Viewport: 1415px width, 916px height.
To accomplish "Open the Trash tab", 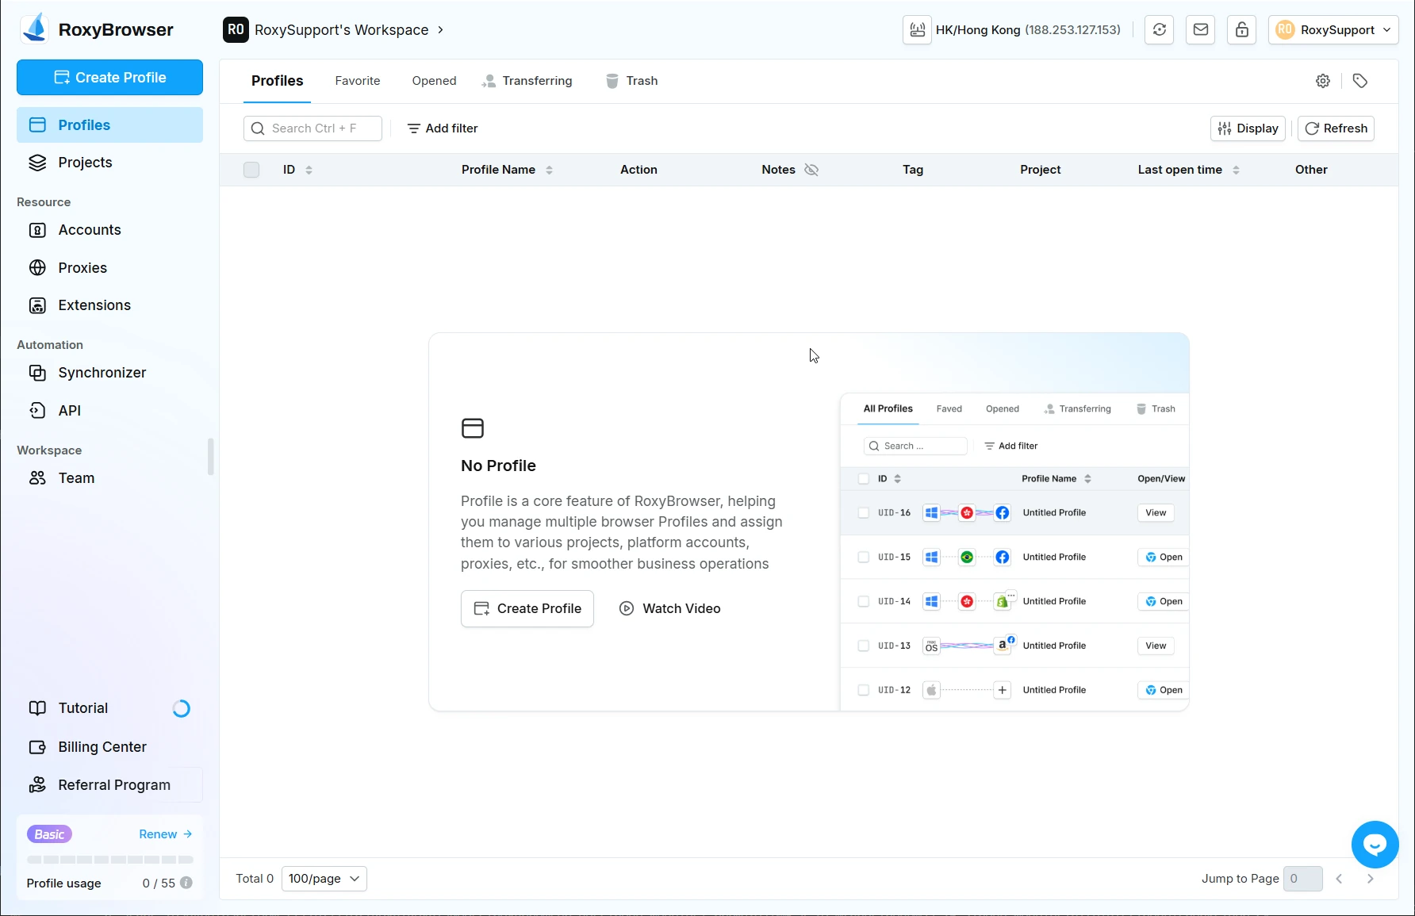I will point(631,81).
